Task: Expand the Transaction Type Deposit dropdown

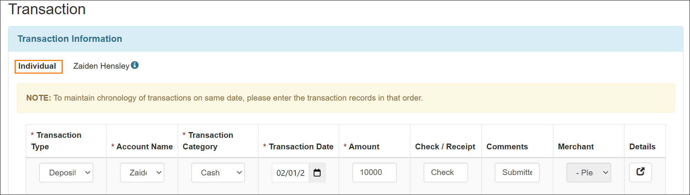Action: click(66, 173)
